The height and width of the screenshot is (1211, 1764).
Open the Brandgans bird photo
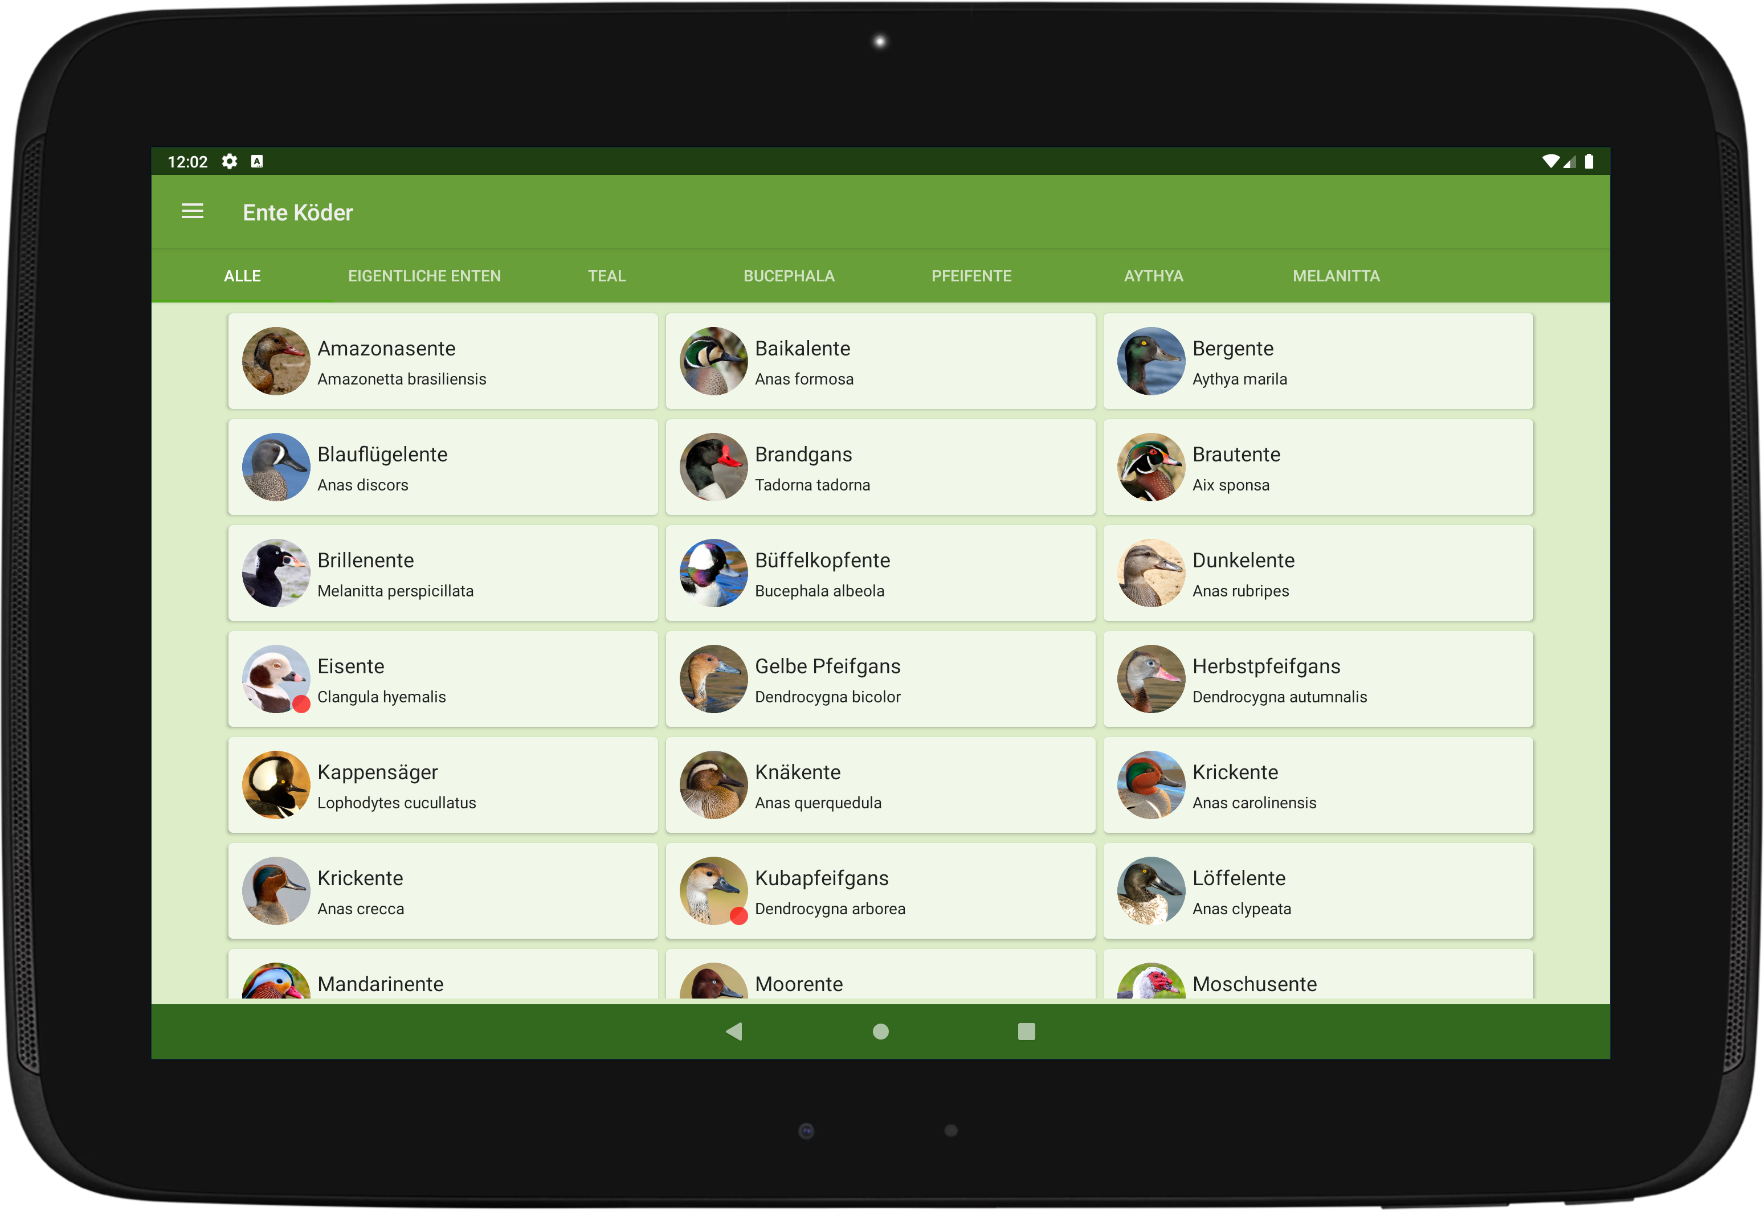713,468
